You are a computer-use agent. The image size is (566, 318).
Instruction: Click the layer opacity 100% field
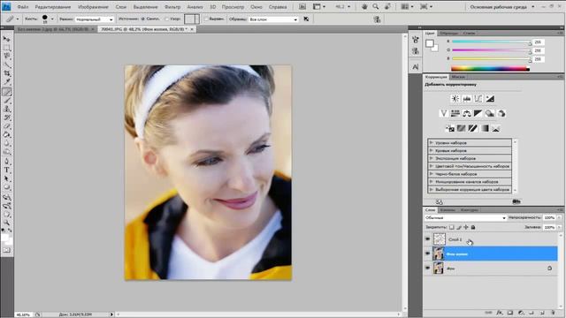click(549, 218)
